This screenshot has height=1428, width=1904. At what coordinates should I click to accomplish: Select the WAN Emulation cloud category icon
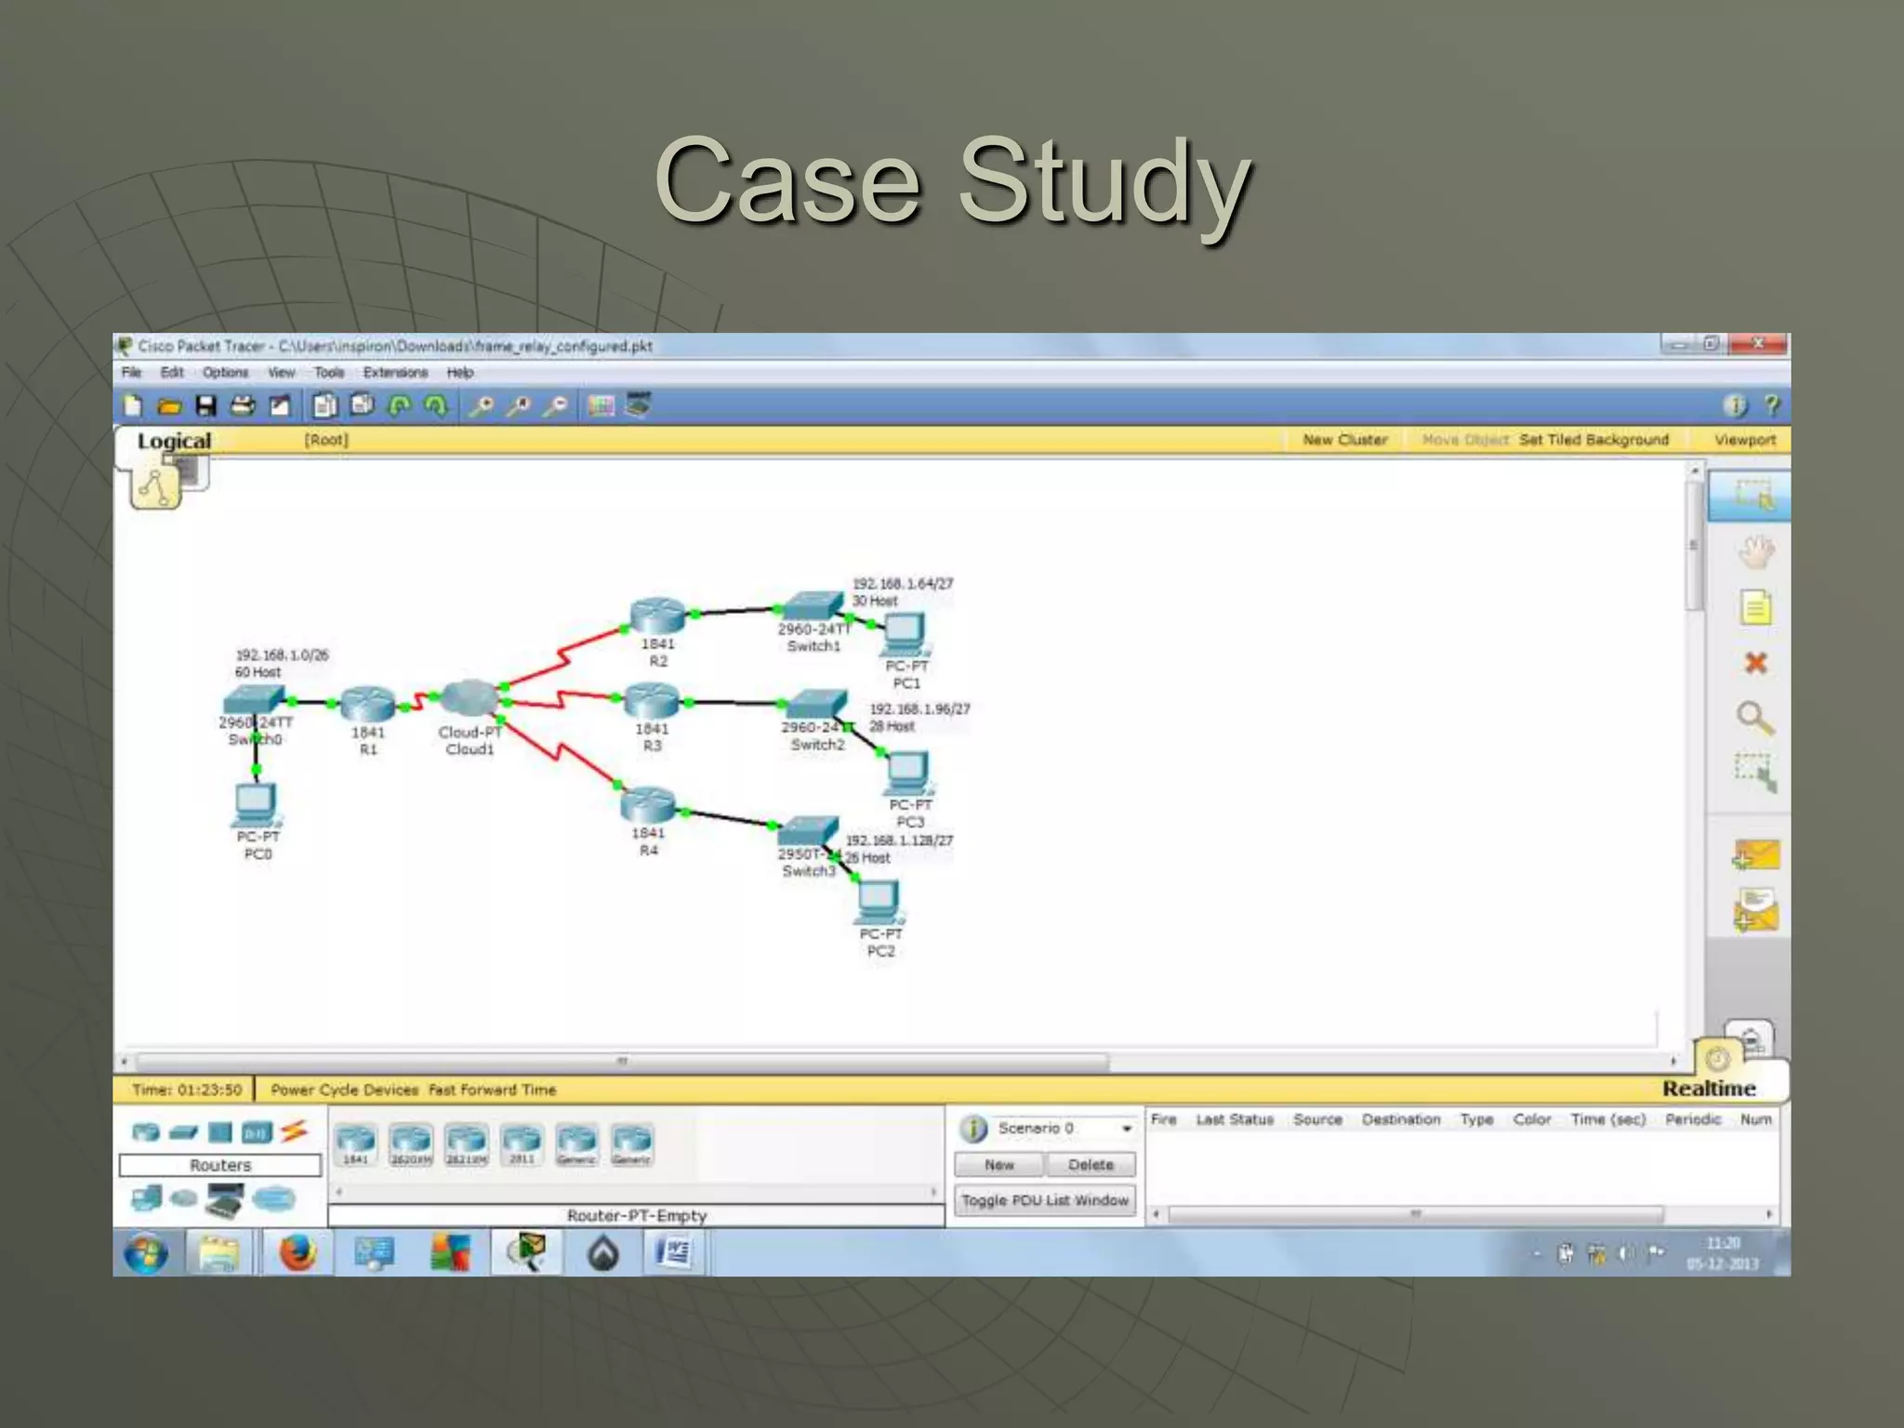click(x=184, y=1198)
